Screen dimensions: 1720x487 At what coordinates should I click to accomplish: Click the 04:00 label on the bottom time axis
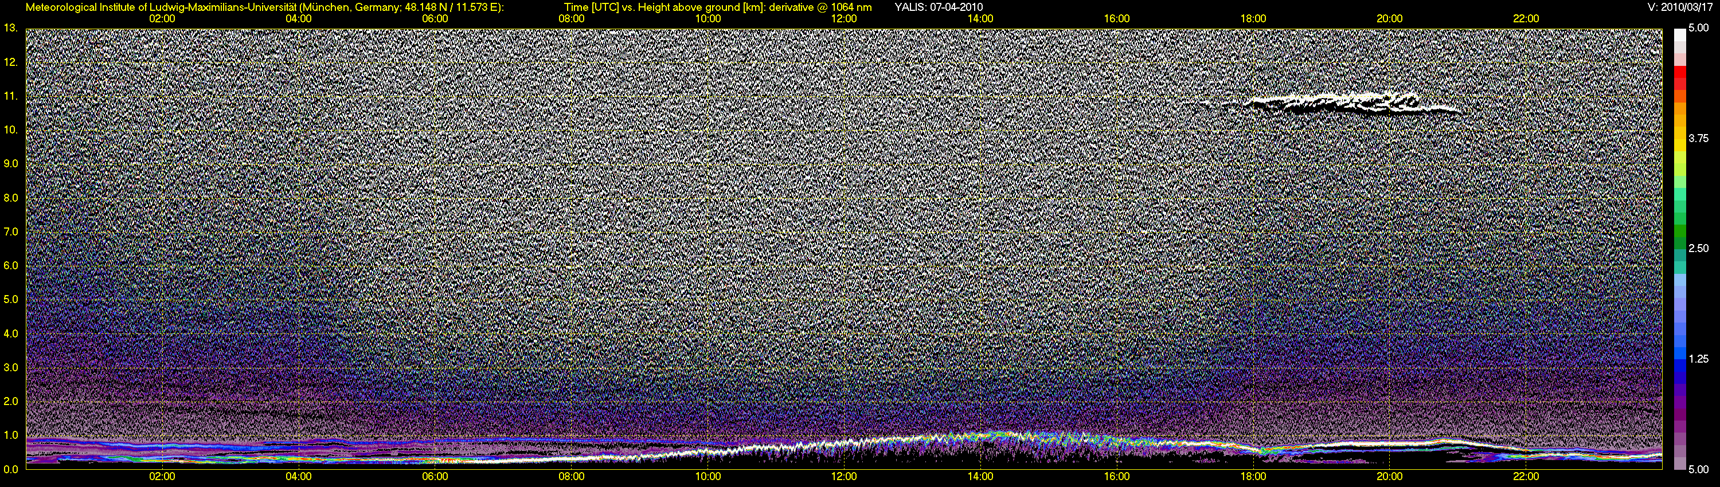(x=299, y=477)
